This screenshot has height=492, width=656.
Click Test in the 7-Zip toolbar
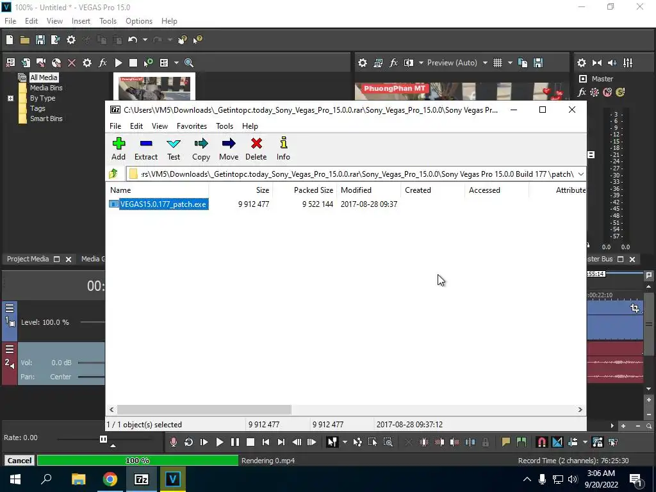coord(174,149)
